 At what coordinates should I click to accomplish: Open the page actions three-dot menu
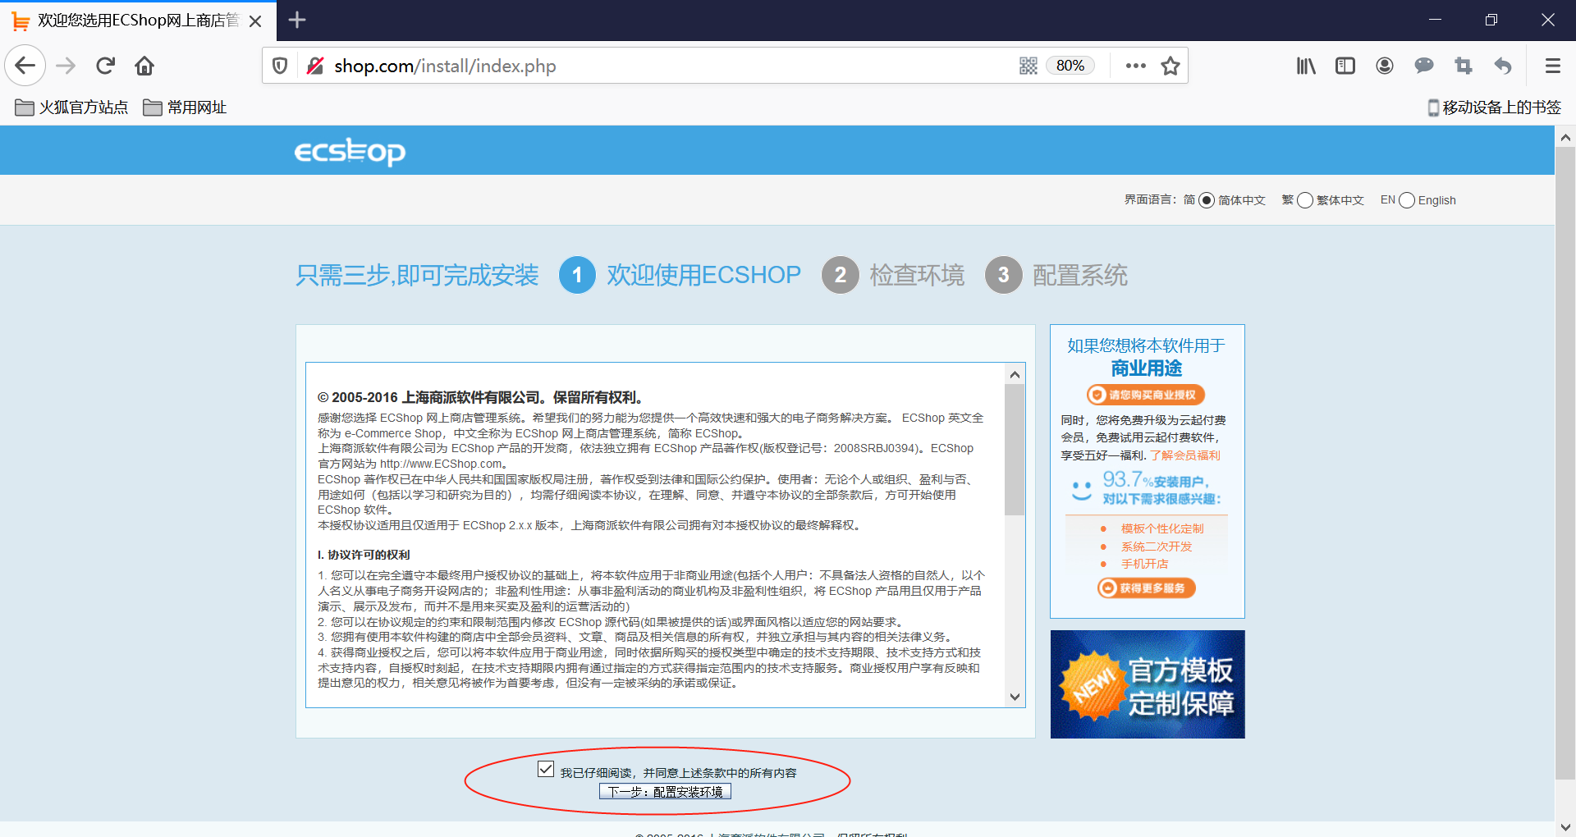(1136, 66)
